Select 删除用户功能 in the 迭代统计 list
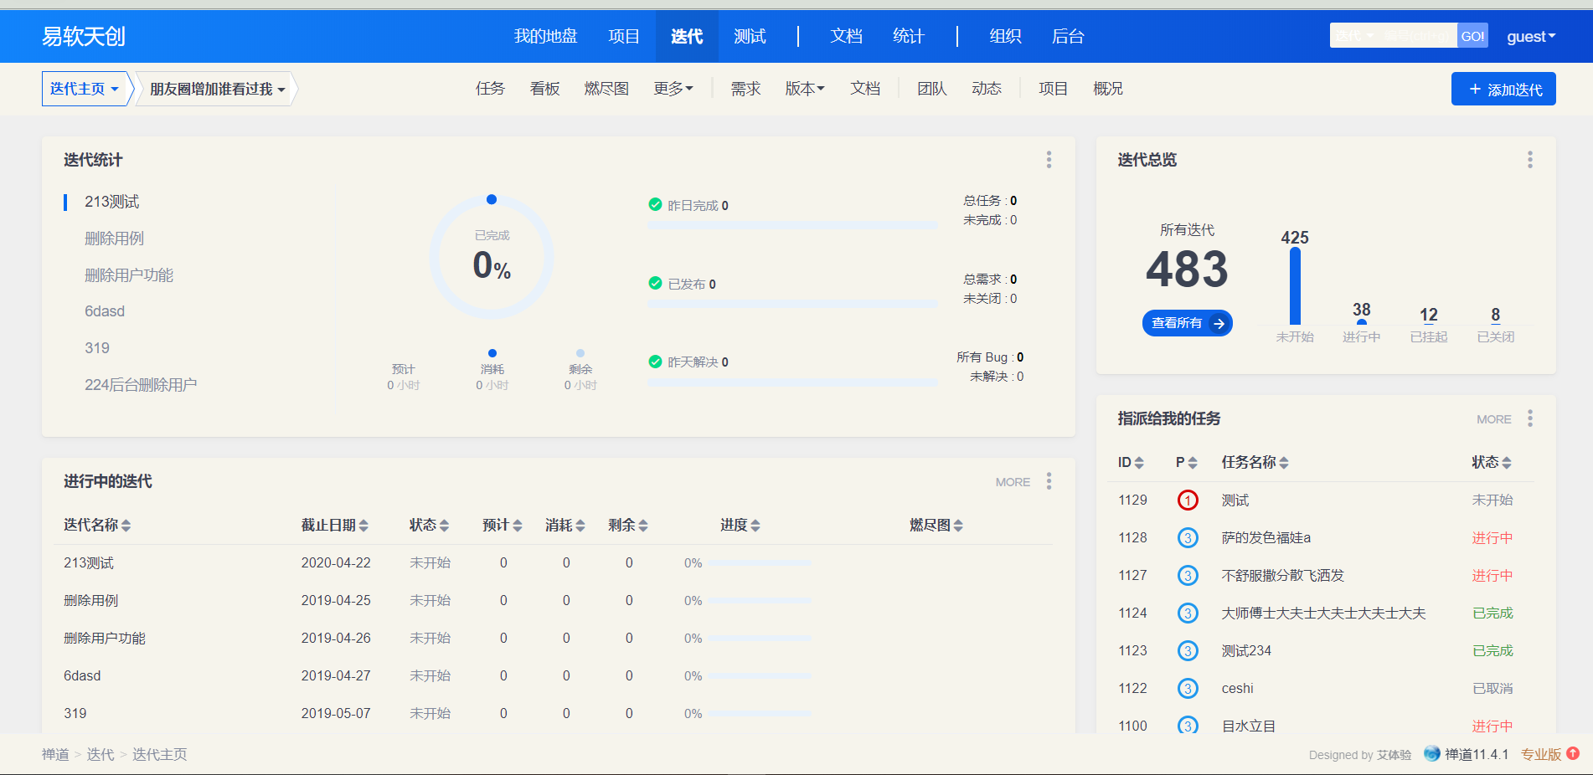Screen dimensions: 1593x775 point(129,275)
